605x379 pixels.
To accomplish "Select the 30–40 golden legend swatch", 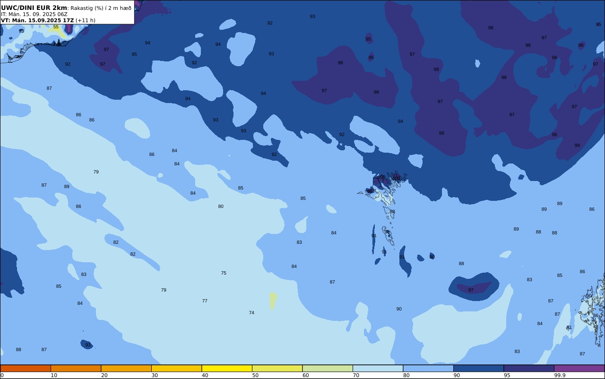I will pyautogui.click(x=176, y=368).
